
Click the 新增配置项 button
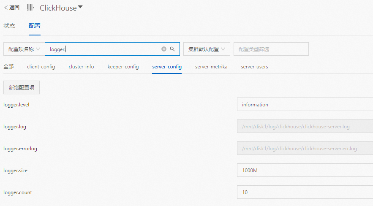coord(22,87)
